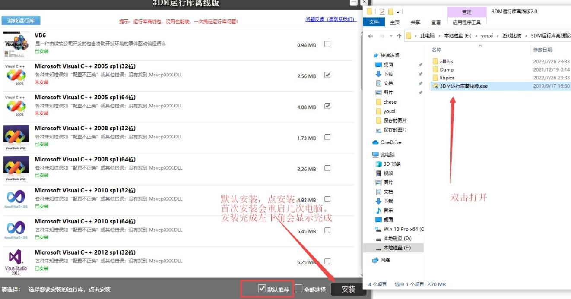Go back using Explorer's back arrow

[x=371, y=36]
